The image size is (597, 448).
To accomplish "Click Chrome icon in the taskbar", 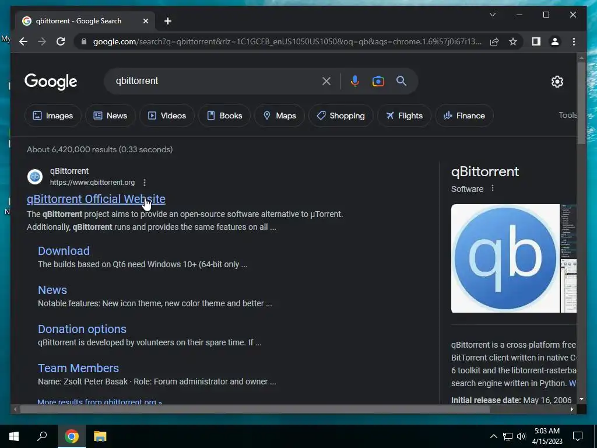I will pos(72,436).
